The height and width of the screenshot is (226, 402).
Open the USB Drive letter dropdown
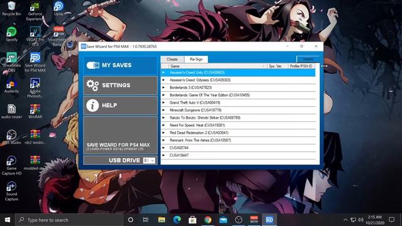coord(149,161)
